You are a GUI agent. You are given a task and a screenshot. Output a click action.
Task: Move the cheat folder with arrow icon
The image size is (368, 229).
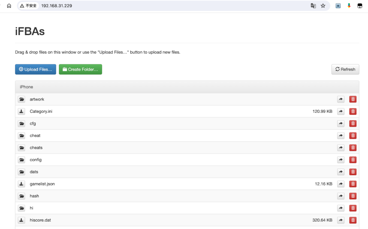pos(341,136)
